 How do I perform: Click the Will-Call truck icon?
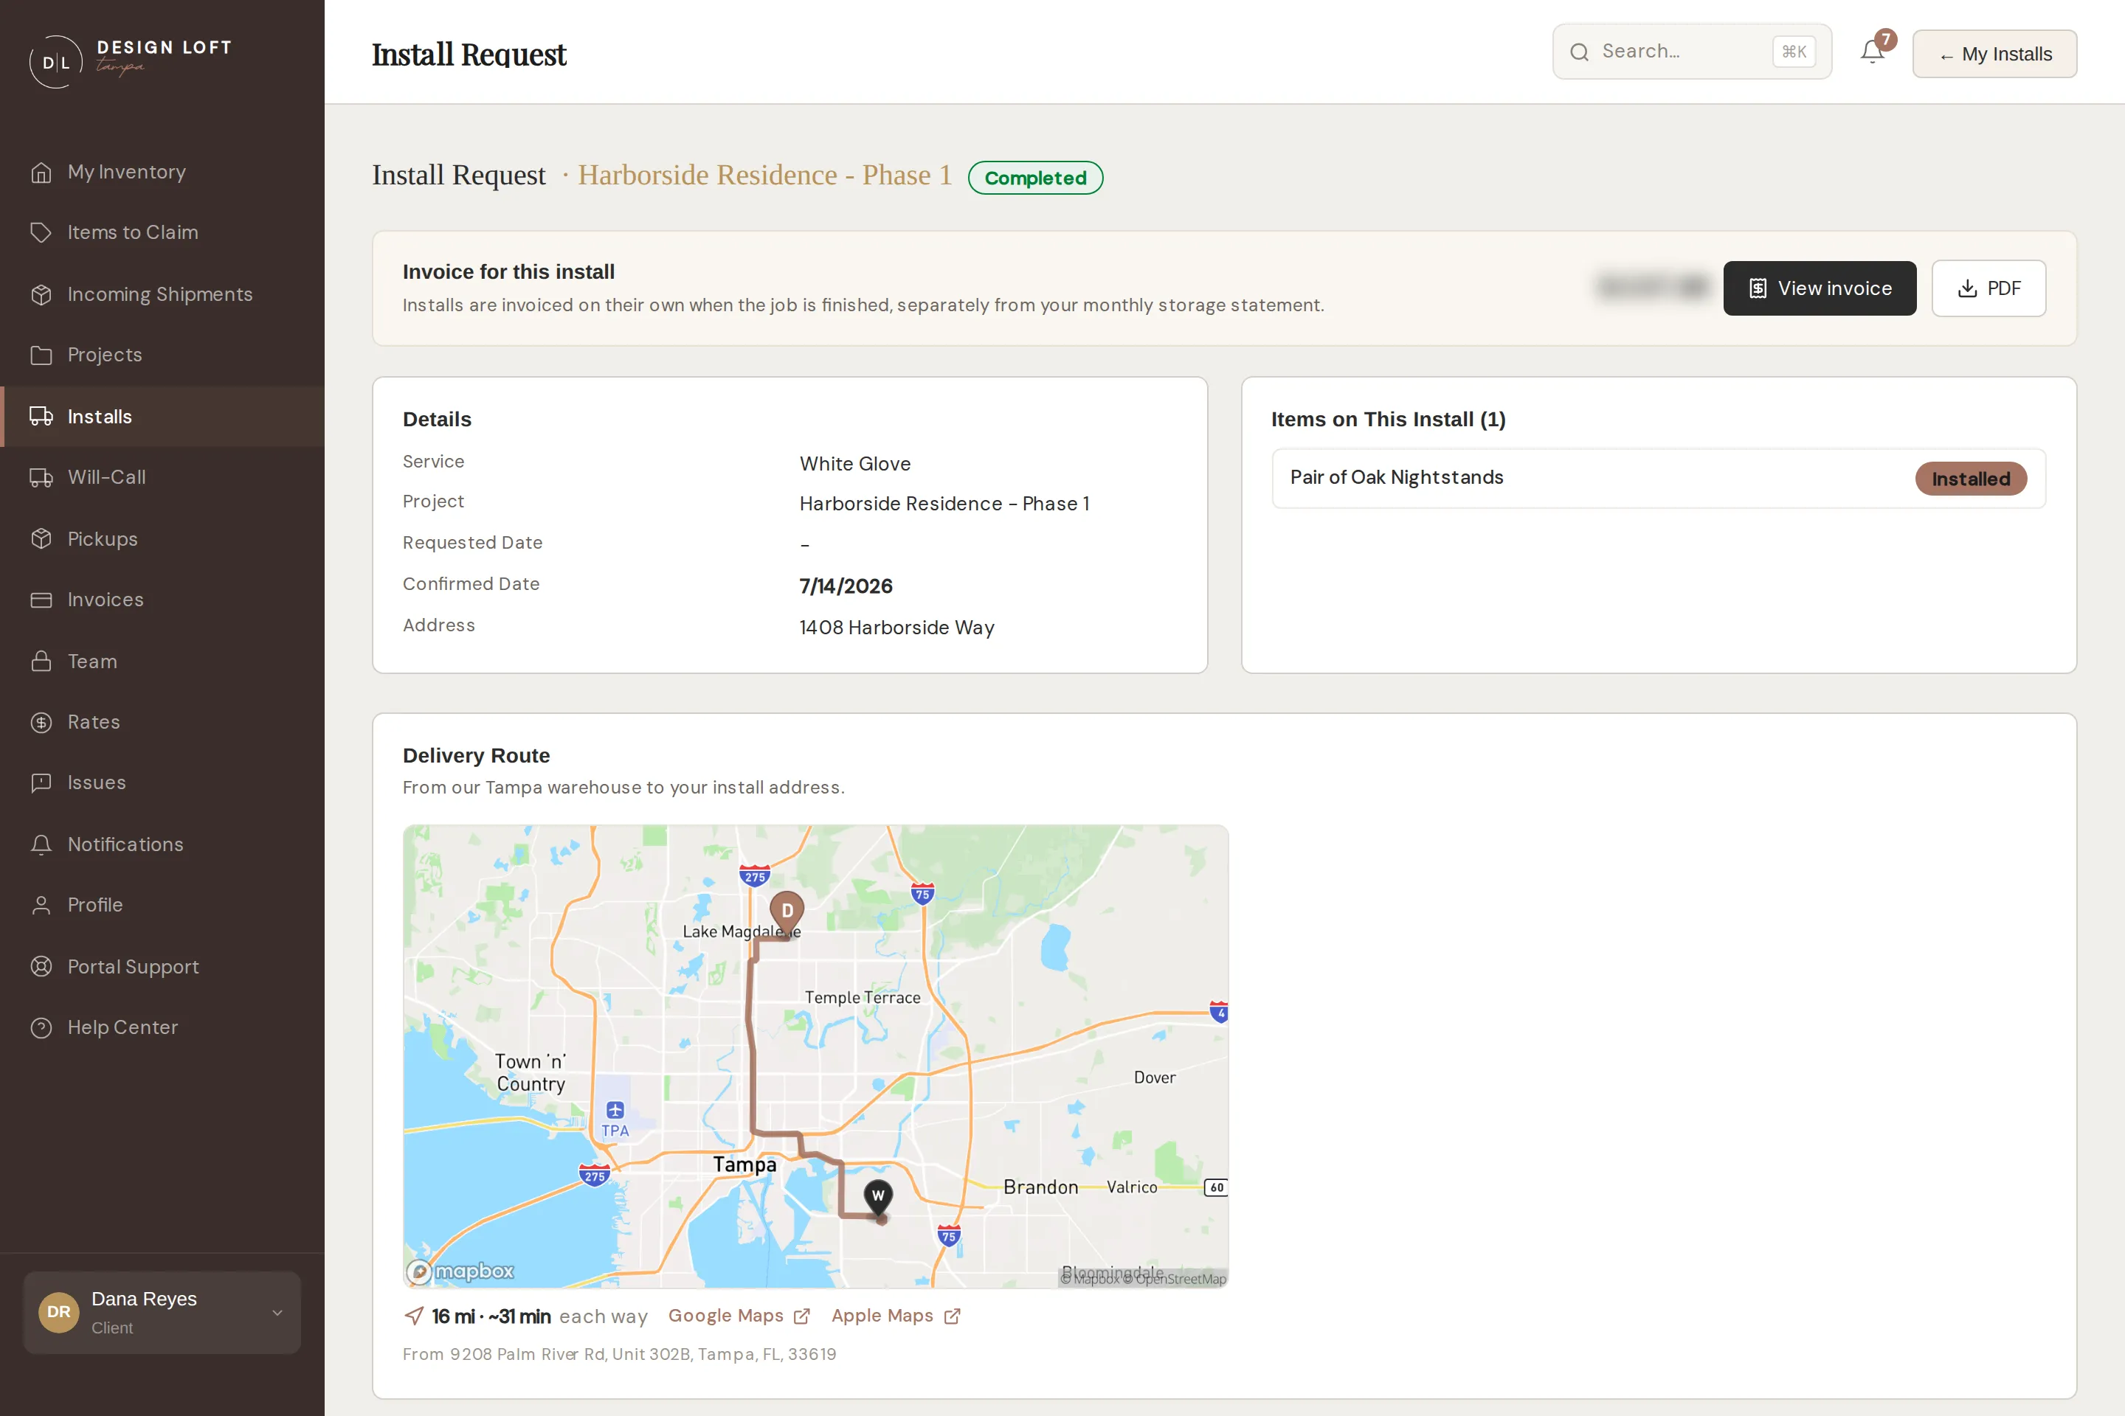coord(41,477)
